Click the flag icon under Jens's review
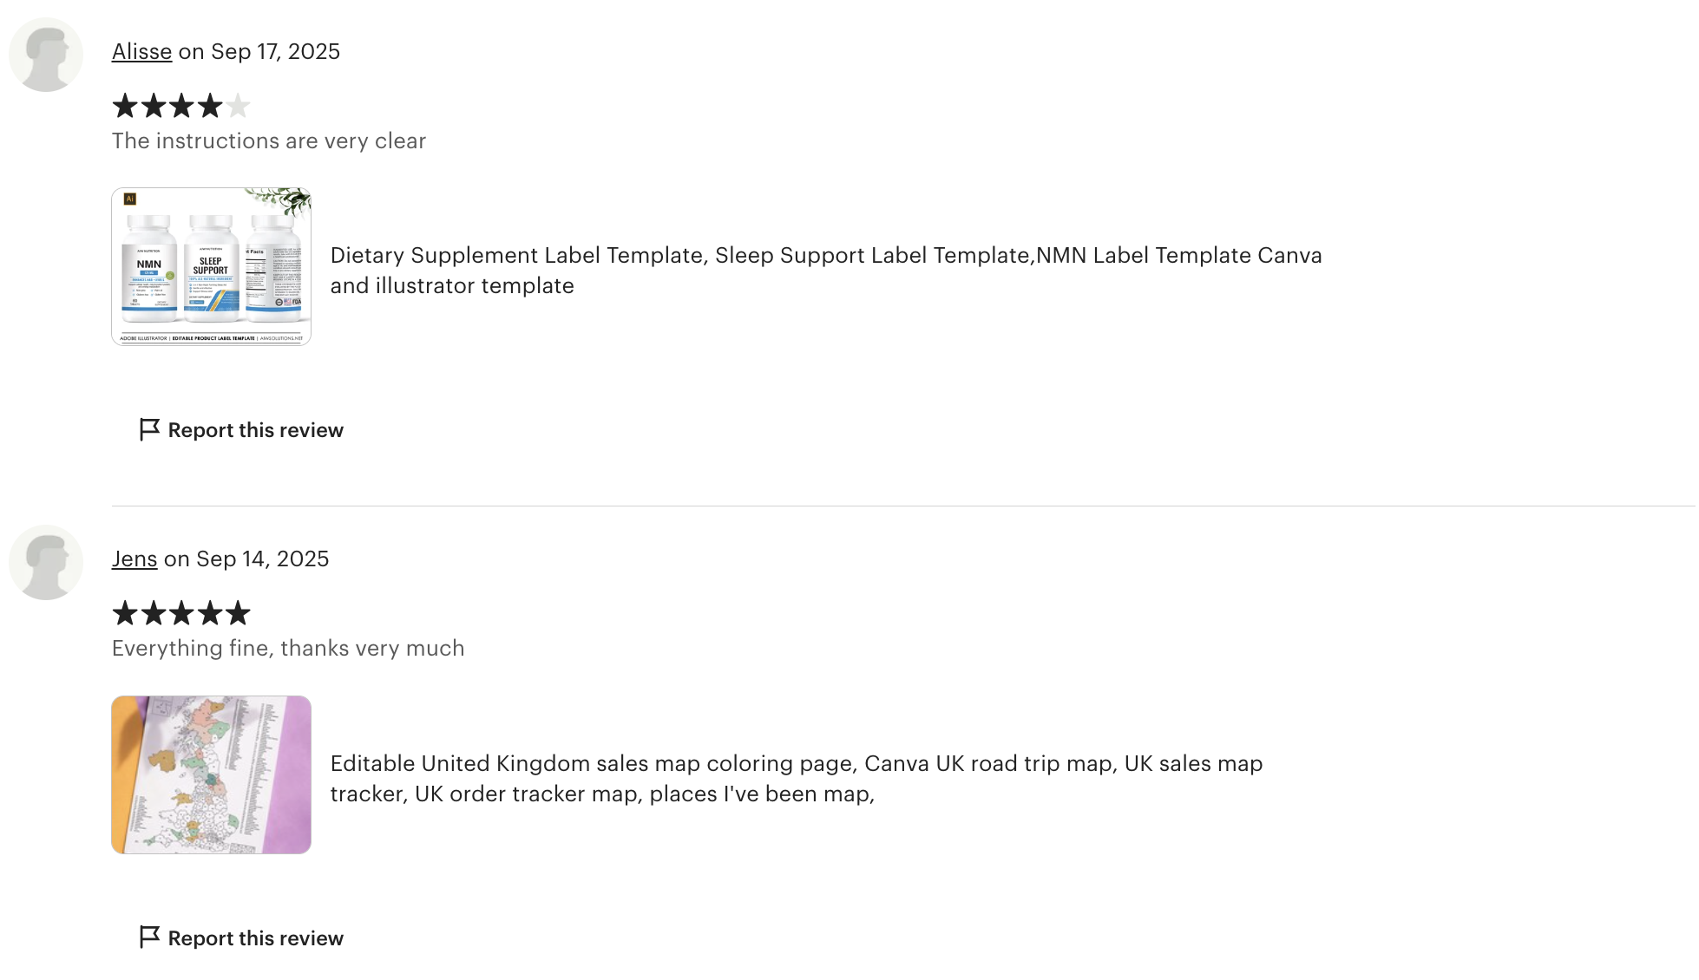The width and height of the screenshot is (1699, 980). coord(149,937)
